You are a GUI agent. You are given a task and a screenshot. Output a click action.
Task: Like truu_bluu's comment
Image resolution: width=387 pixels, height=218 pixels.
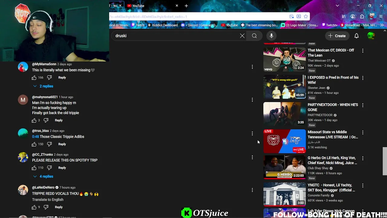(x=34, y=144)
